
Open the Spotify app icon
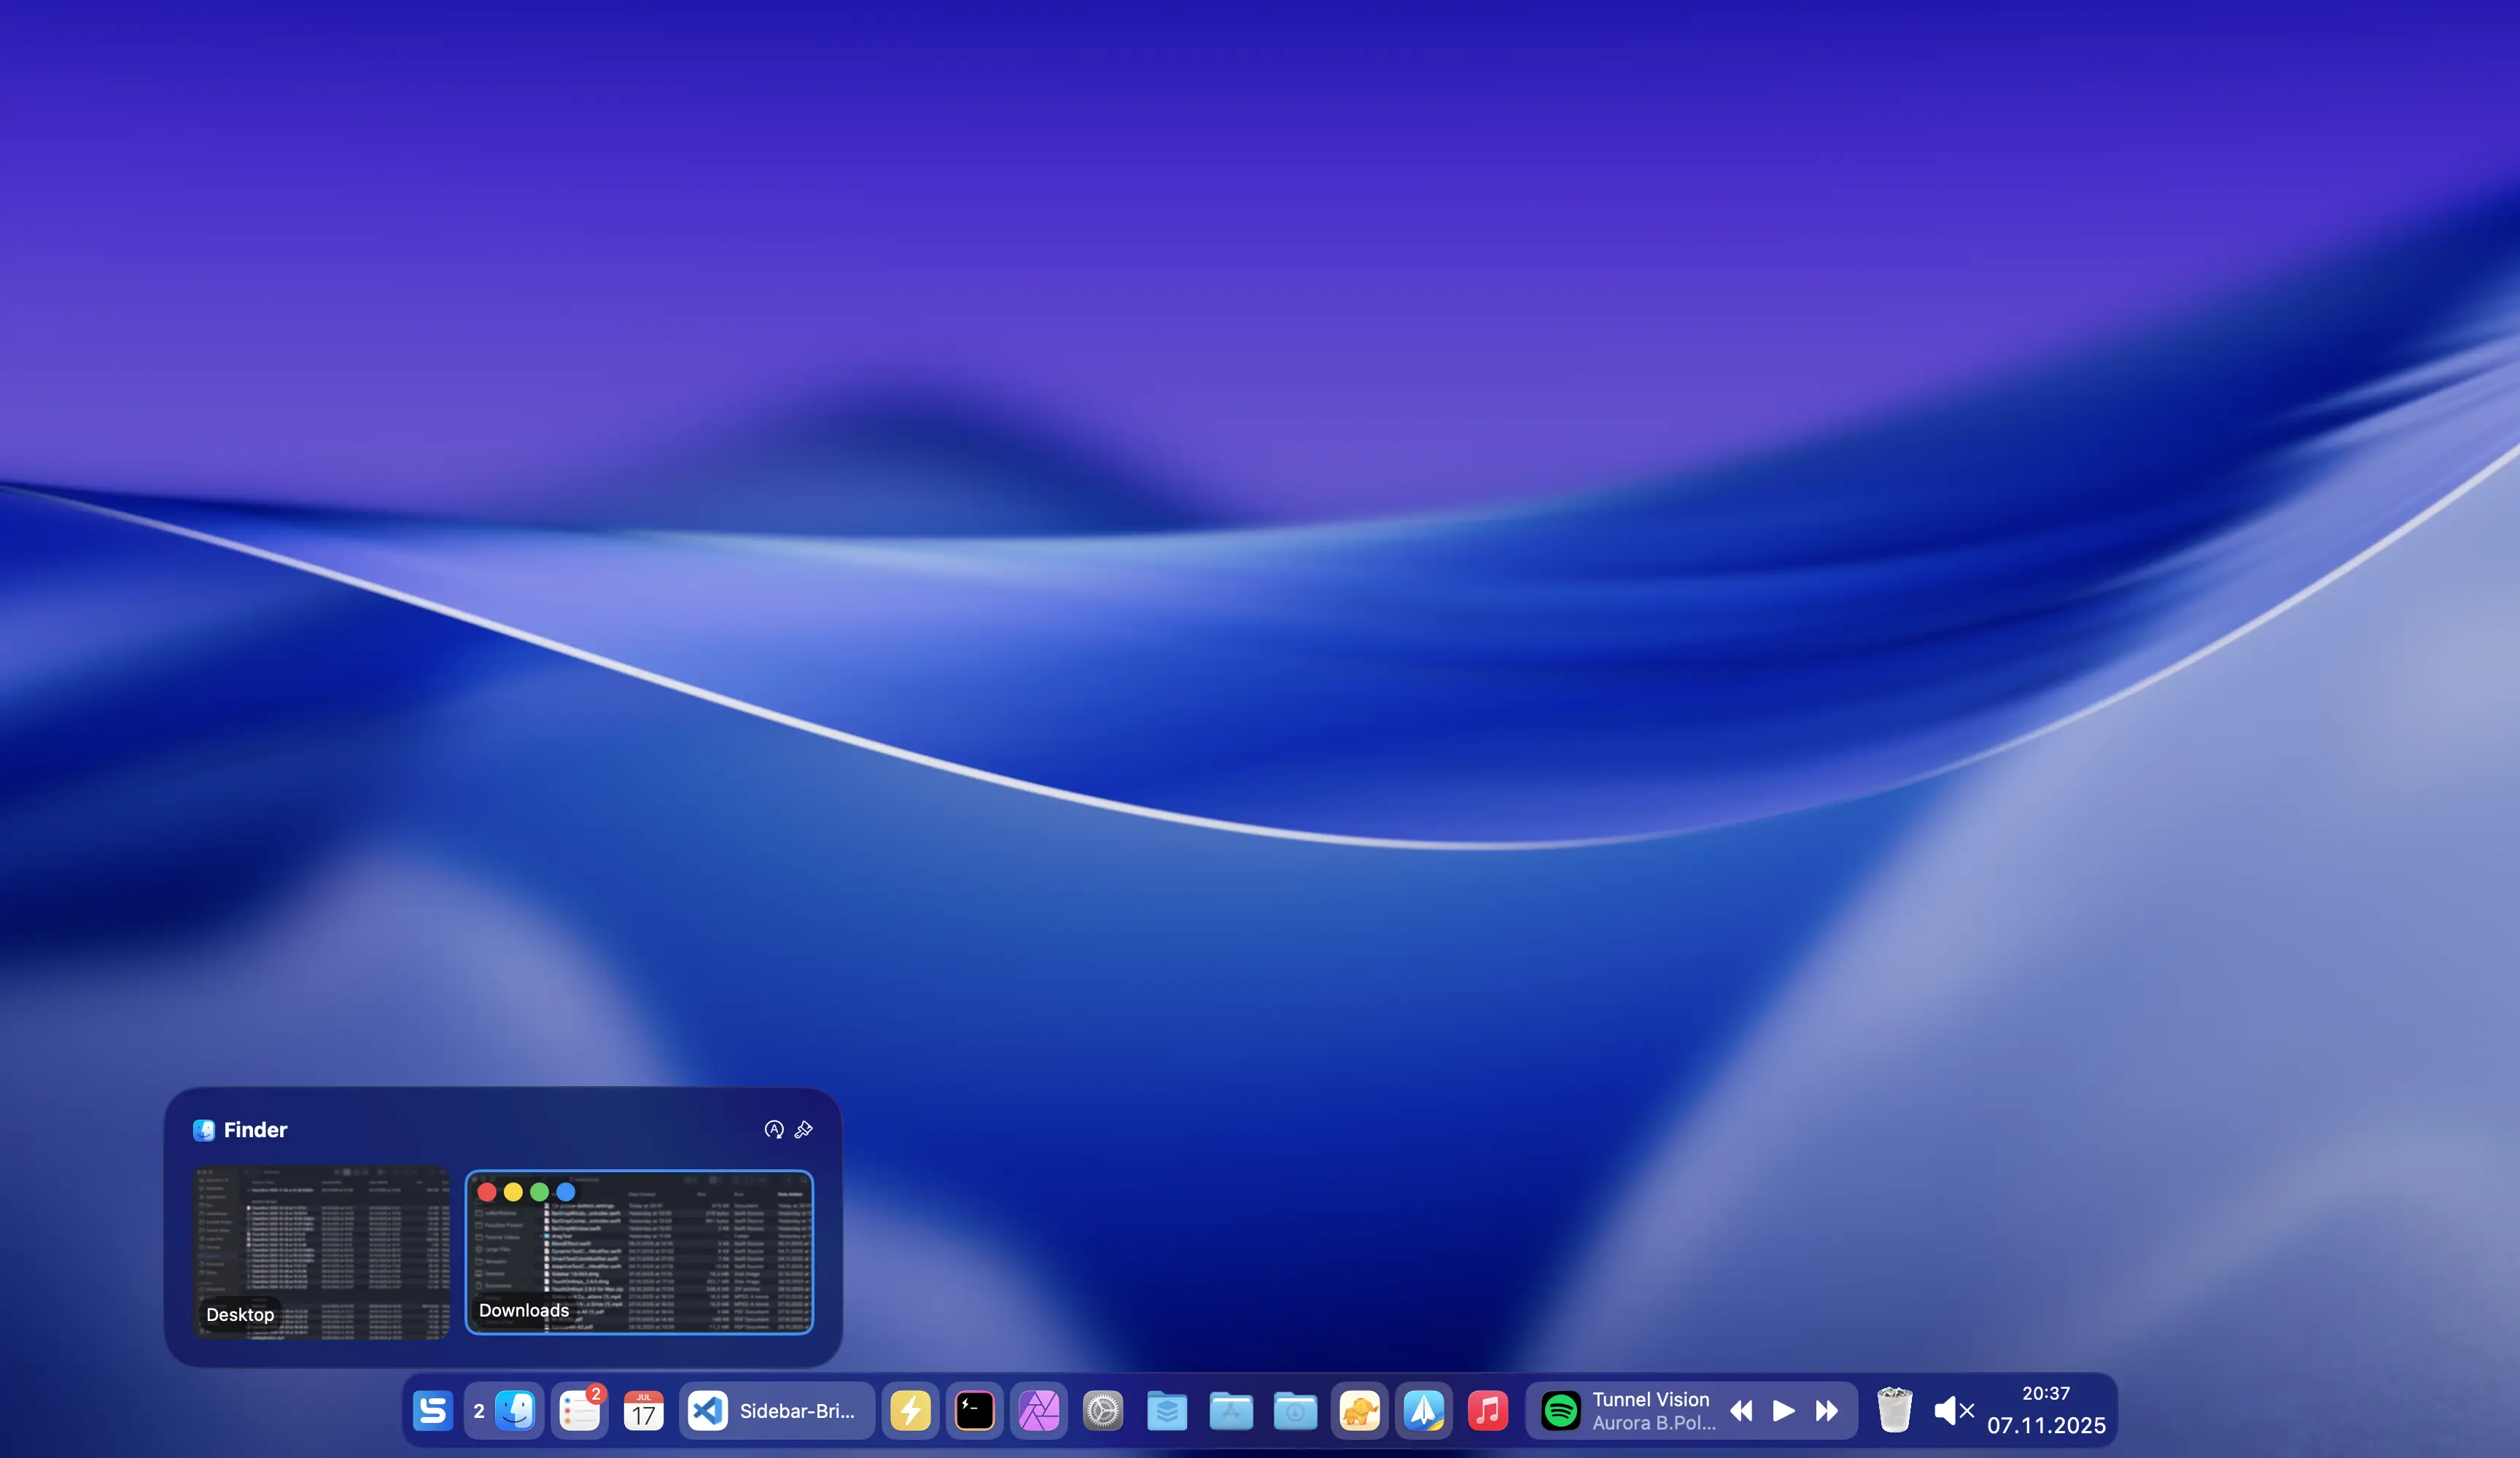[1561, 1410]
